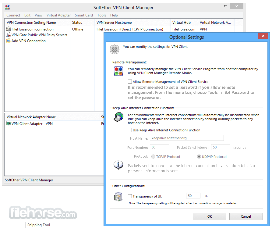Click the Remote Management colored-circles icon
Image resolution: width=272 pixels, height=228 pixels.
[x=118, y=71]
